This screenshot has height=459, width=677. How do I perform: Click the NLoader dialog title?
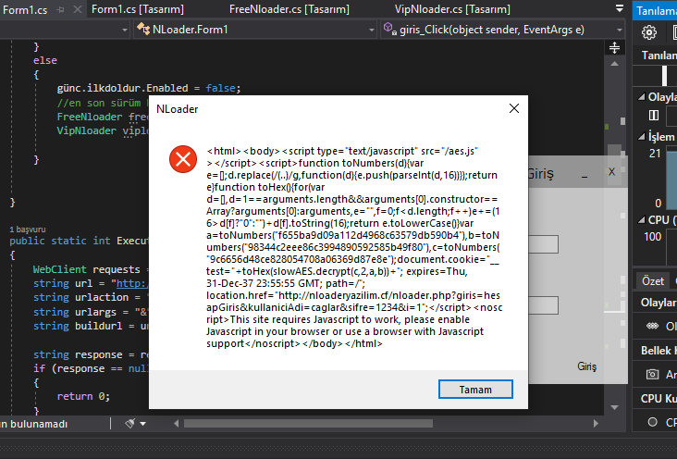[x=177, y=109]
